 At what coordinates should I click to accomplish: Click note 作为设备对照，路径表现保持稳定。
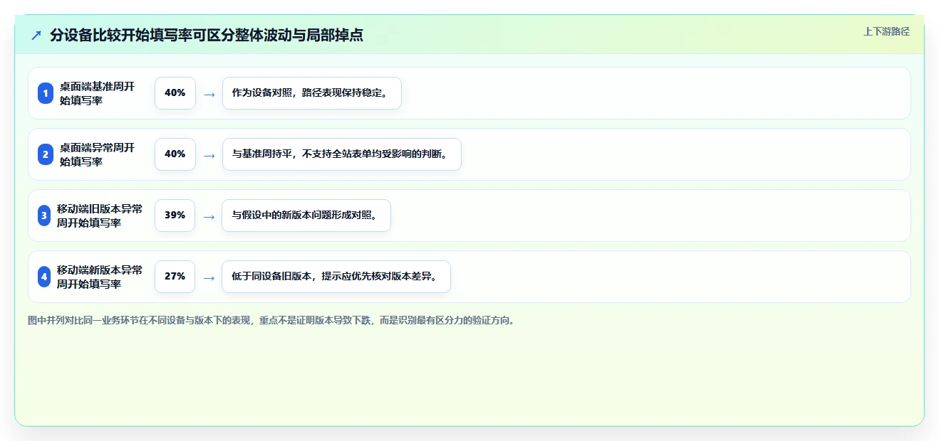click(312, 93)
